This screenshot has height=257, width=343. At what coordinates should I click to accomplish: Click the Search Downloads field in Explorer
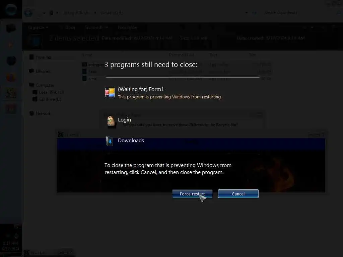(x=302, y=13)
